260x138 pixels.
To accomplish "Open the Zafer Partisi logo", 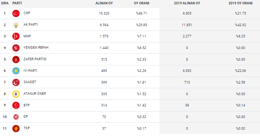I will [x=16, y=60].
